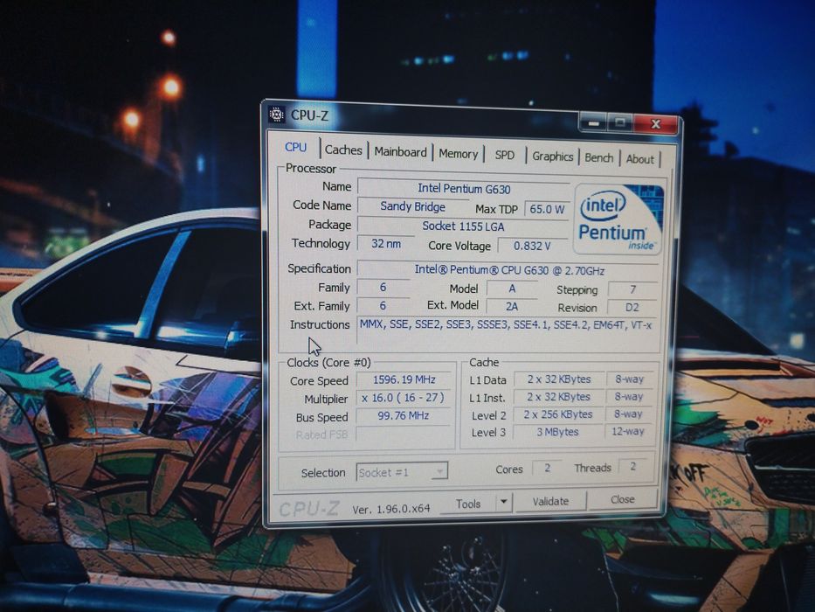Click the Core Speed value 1596.19 MHz
The height and width of the screenshot is (612, 815).
coord(404,380)
